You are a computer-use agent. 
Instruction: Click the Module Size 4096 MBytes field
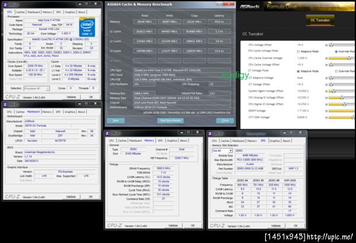pos(250,156)
